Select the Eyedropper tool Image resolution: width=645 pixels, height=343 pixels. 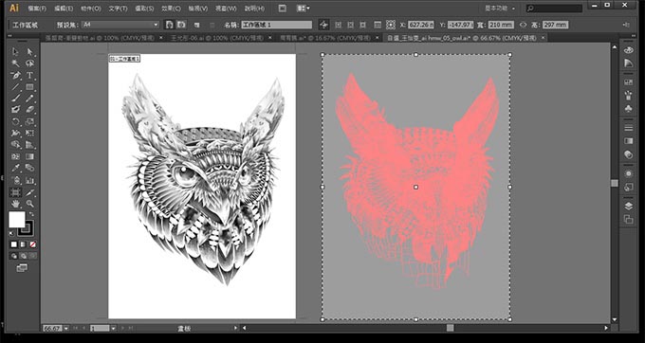tap(15, 168)
